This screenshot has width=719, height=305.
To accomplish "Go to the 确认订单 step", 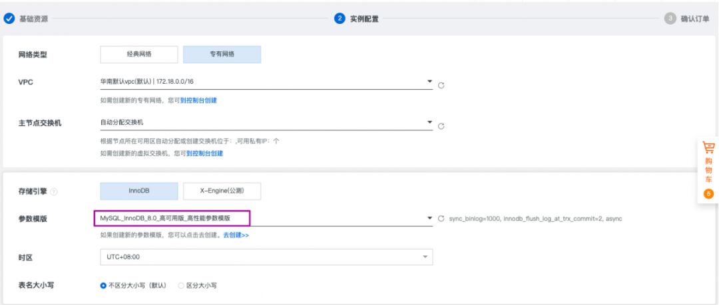I will 695,19.
